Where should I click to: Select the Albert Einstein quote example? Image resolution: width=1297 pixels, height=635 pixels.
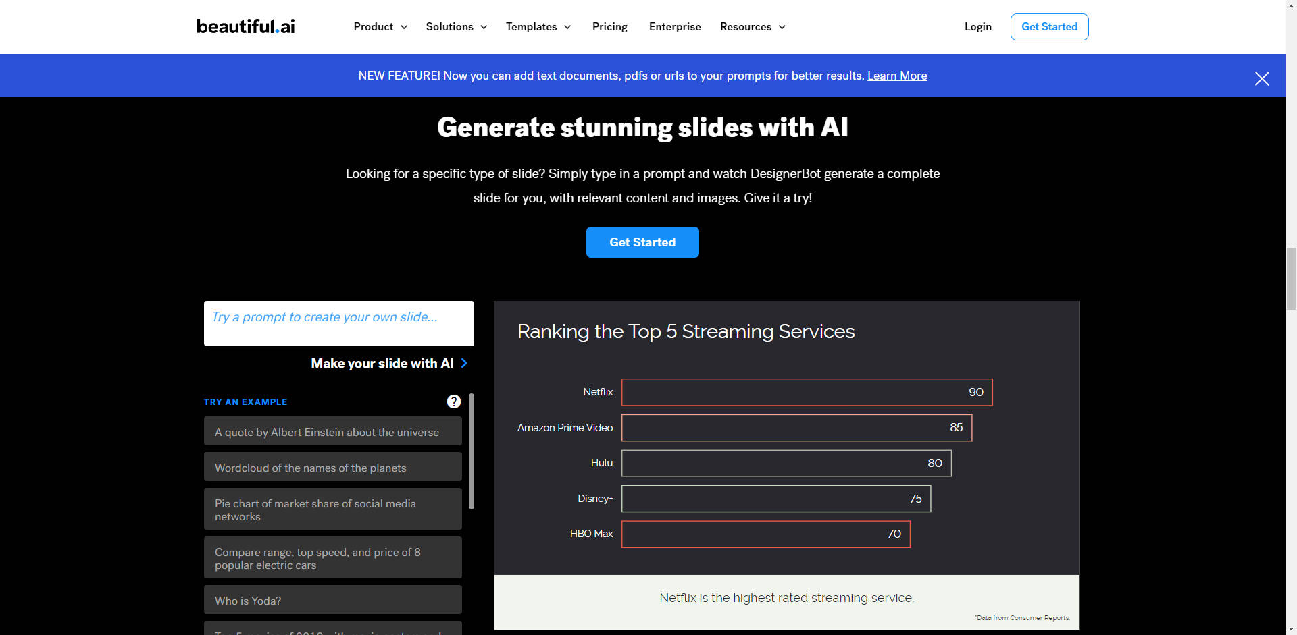click(332, 432)
